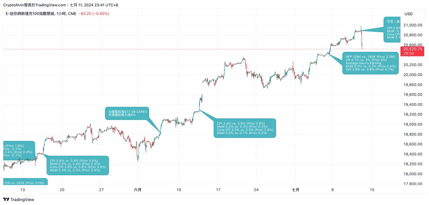Screen dimensions: 429x205
Task: Click the 六月 label on time axis
Action: point(138,190)
